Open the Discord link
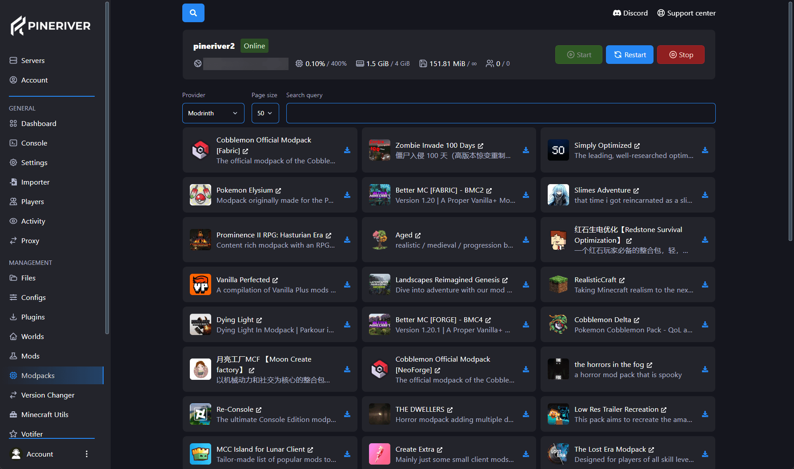This screenshot has height=469, width=794. (x=630, y=13)
